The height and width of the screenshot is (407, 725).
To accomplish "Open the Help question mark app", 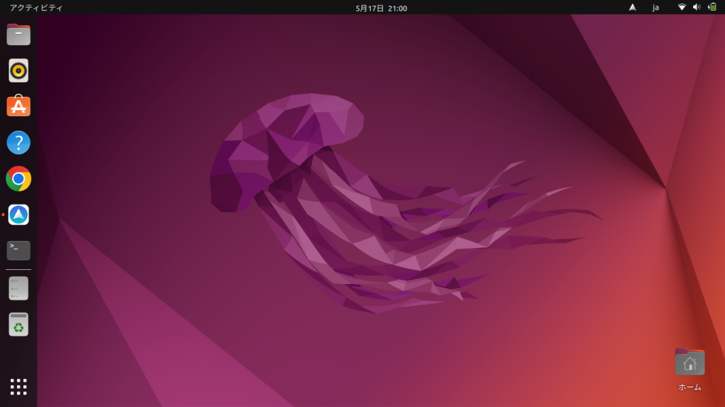I will coord(18,143).
